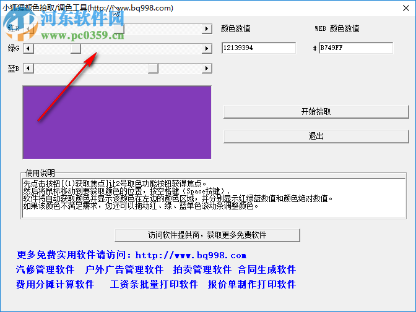Click the WEB color value field B749FF
This screenshot has width=416, height=312.
(x=356, y=48)
